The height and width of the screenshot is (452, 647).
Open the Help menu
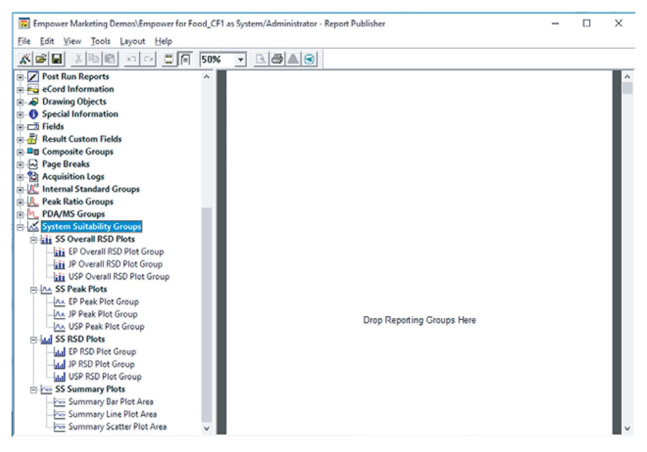163,41
